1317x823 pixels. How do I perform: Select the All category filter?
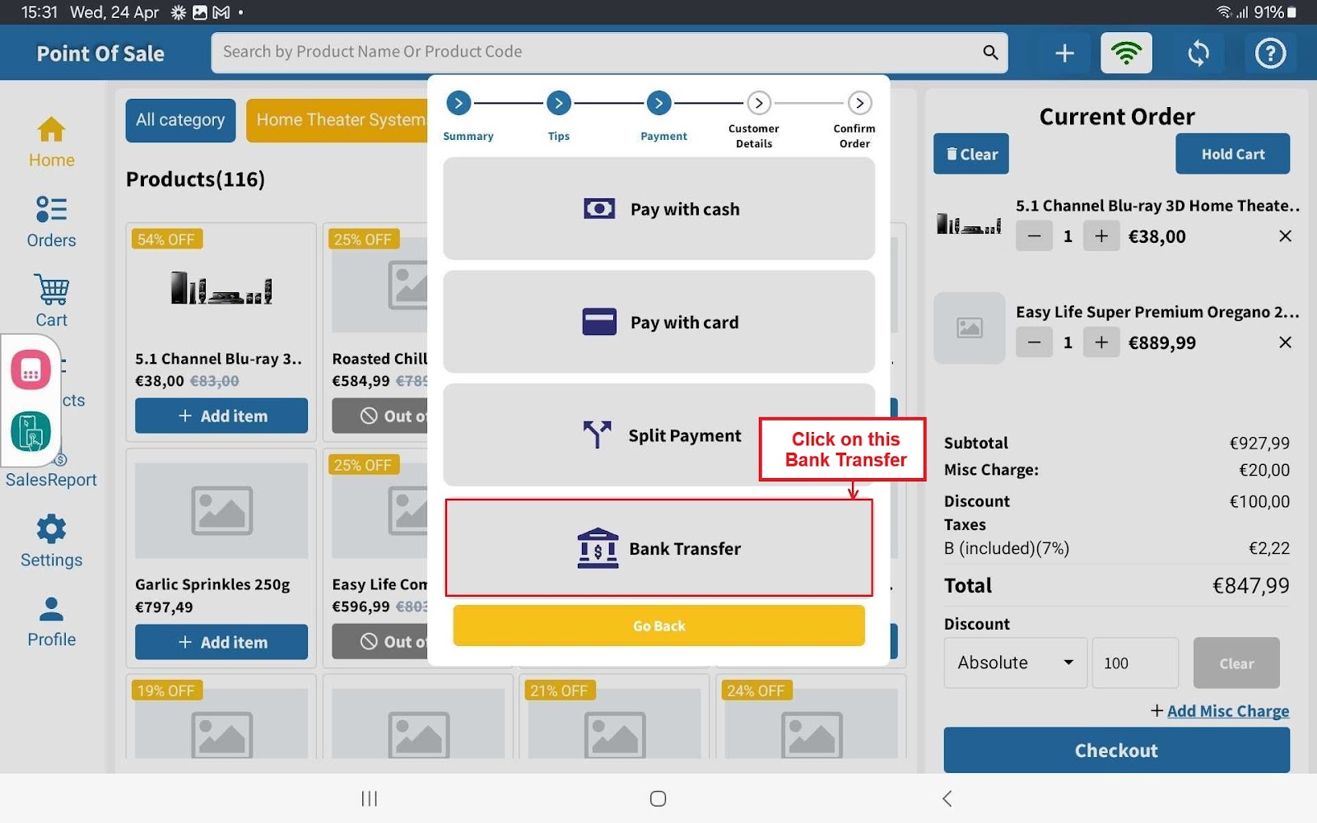[x=180, y=120]
